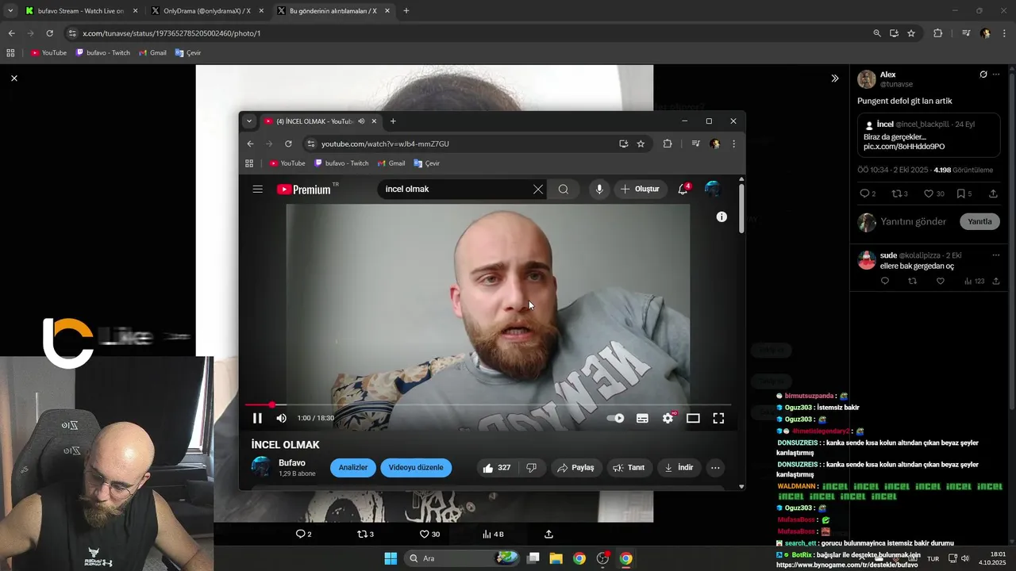Open new tab in YouTube window
This screenshot has height=571, width=1016.
coord(393,121)
